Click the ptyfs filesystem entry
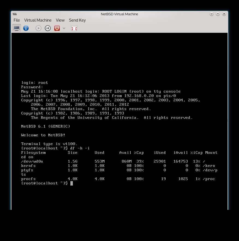 tap(27, 170)
